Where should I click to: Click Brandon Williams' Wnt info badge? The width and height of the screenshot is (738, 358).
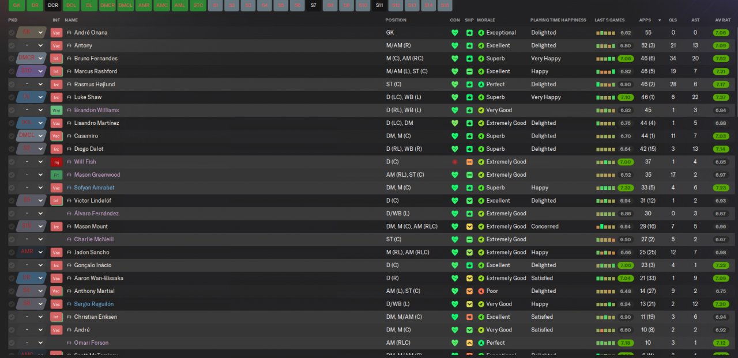[56, 111]
